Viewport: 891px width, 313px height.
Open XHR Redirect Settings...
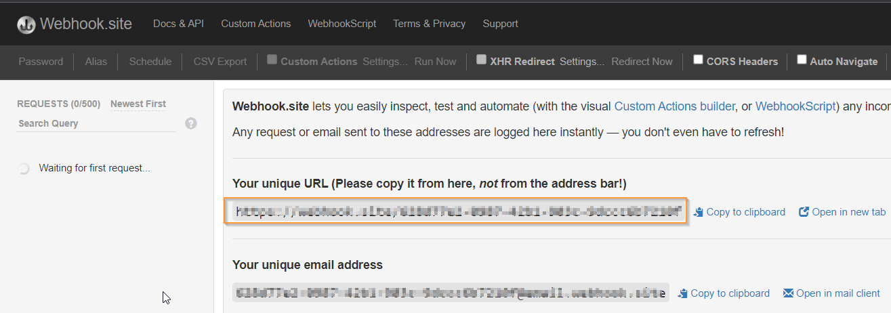[x=582, y=62]
